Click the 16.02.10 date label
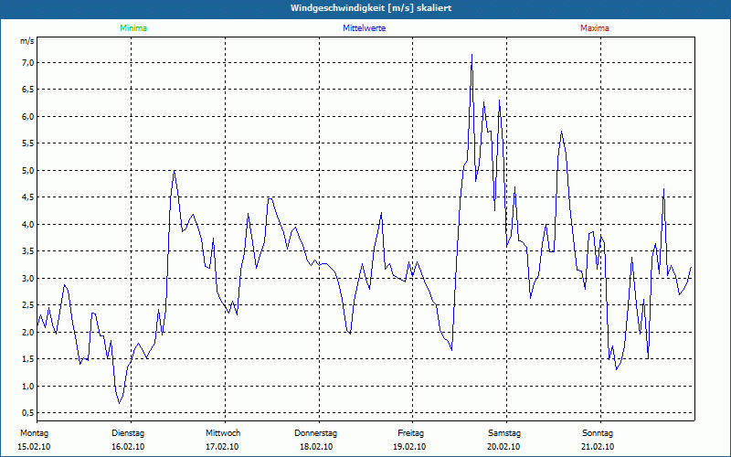This screenshot has width=731, height=457. click(x=128, y=447)
